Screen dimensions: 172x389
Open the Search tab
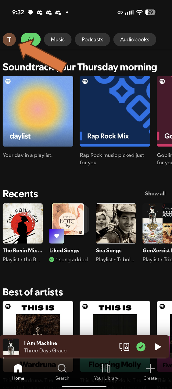[62, 372]
